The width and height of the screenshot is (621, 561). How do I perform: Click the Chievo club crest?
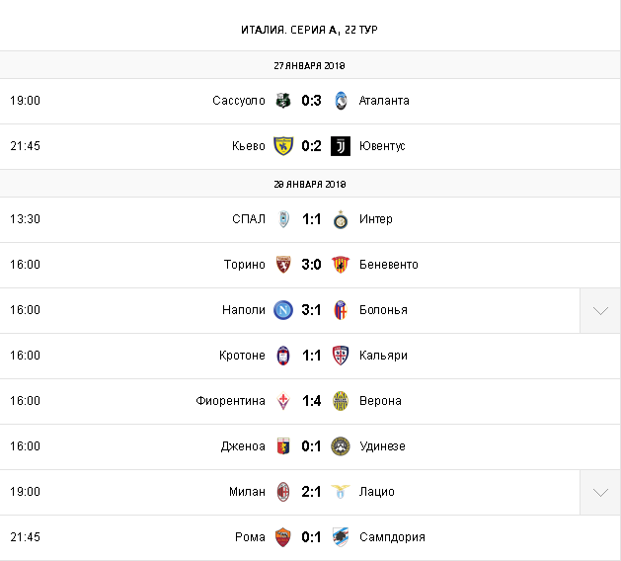pyautogui.click(x=283, y=146)
